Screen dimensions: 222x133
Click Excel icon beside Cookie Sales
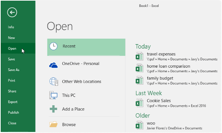(139, 103)
